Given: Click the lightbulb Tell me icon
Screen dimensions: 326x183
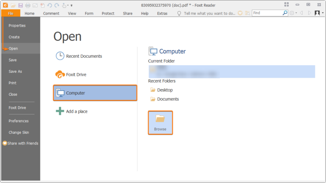Looking at the screenshot, I should click(179, 14).
